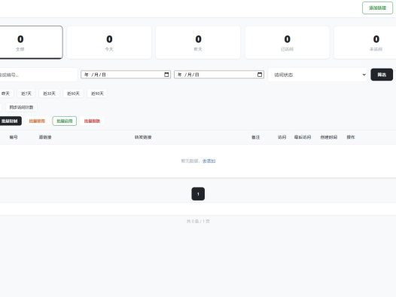
Task: Click the dark batch button beside 批量禁用
Action: pos(10,121)
